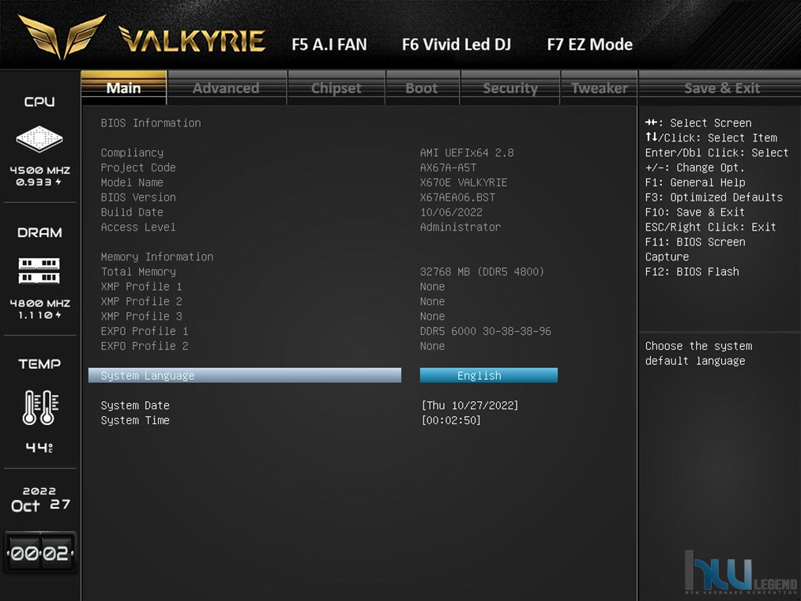Open the Chipset tab
Screen dimensions: 801x601
337,88
